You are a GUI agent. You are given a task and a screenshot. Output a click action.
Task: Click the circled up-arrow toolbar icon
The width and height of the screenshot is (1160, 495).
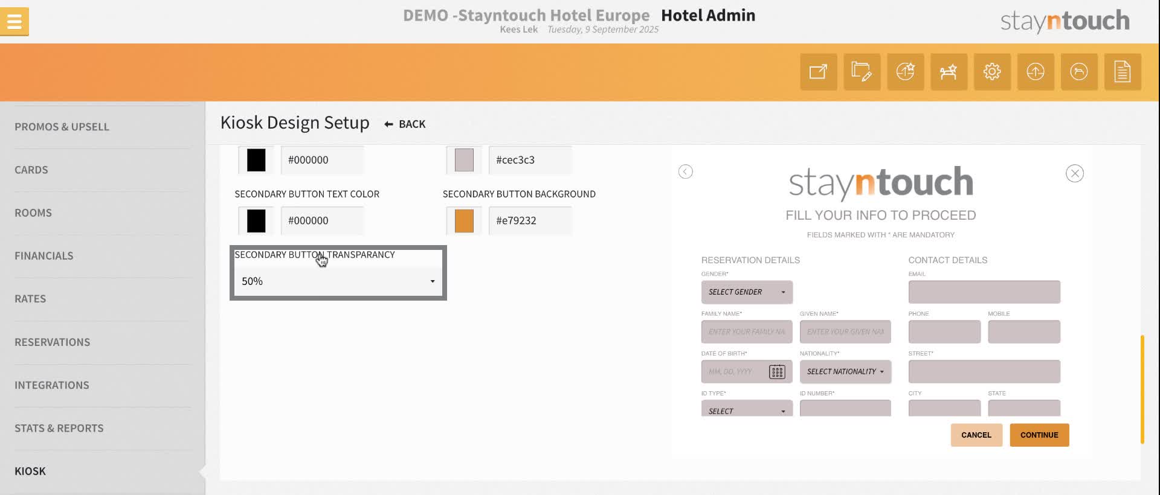point(1036,72)
